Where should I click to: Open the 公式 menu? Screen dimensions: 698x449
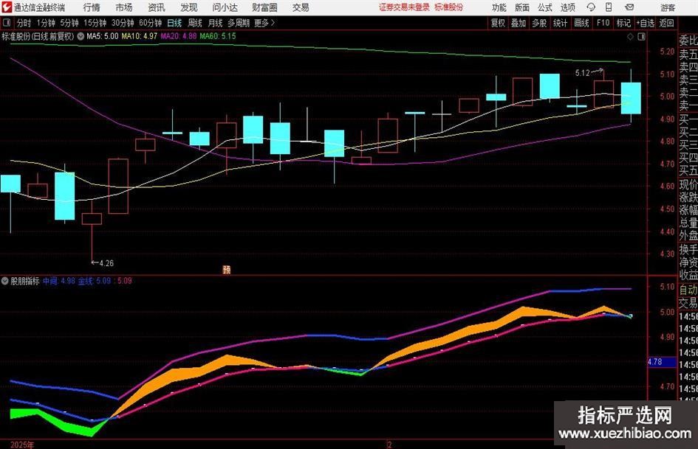pos(545,7)
